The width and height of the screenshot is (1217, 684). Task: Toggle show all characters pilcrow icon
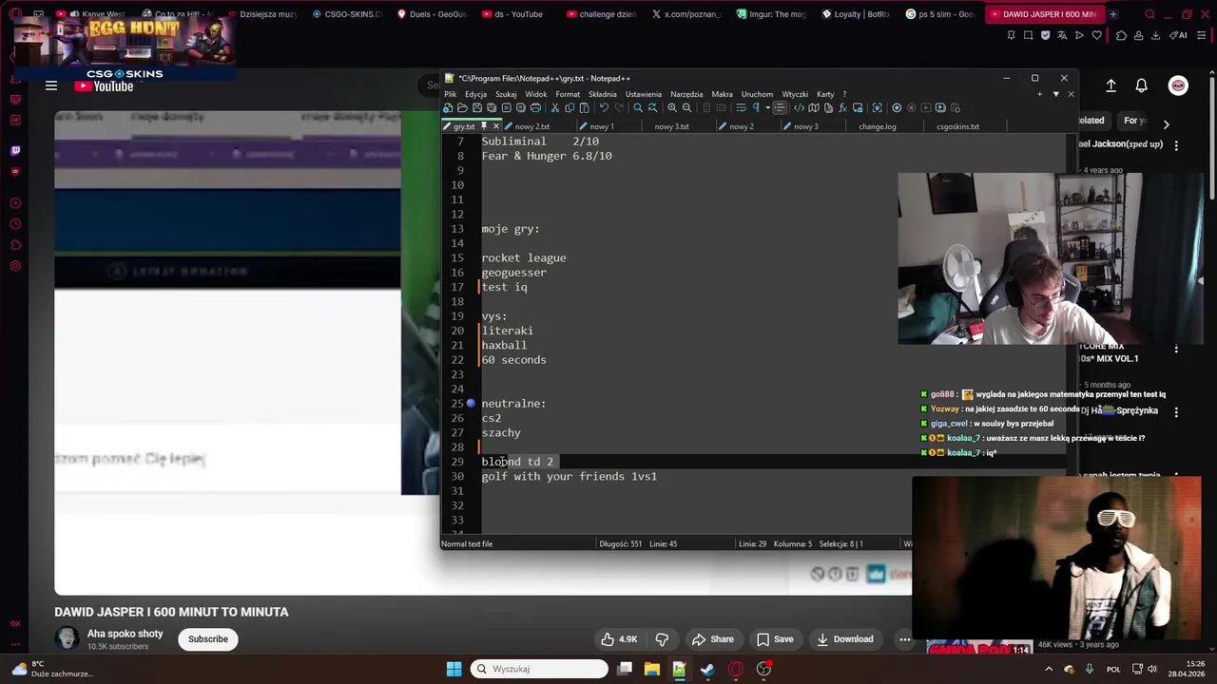pyautogui.click(x=756, y=107)
